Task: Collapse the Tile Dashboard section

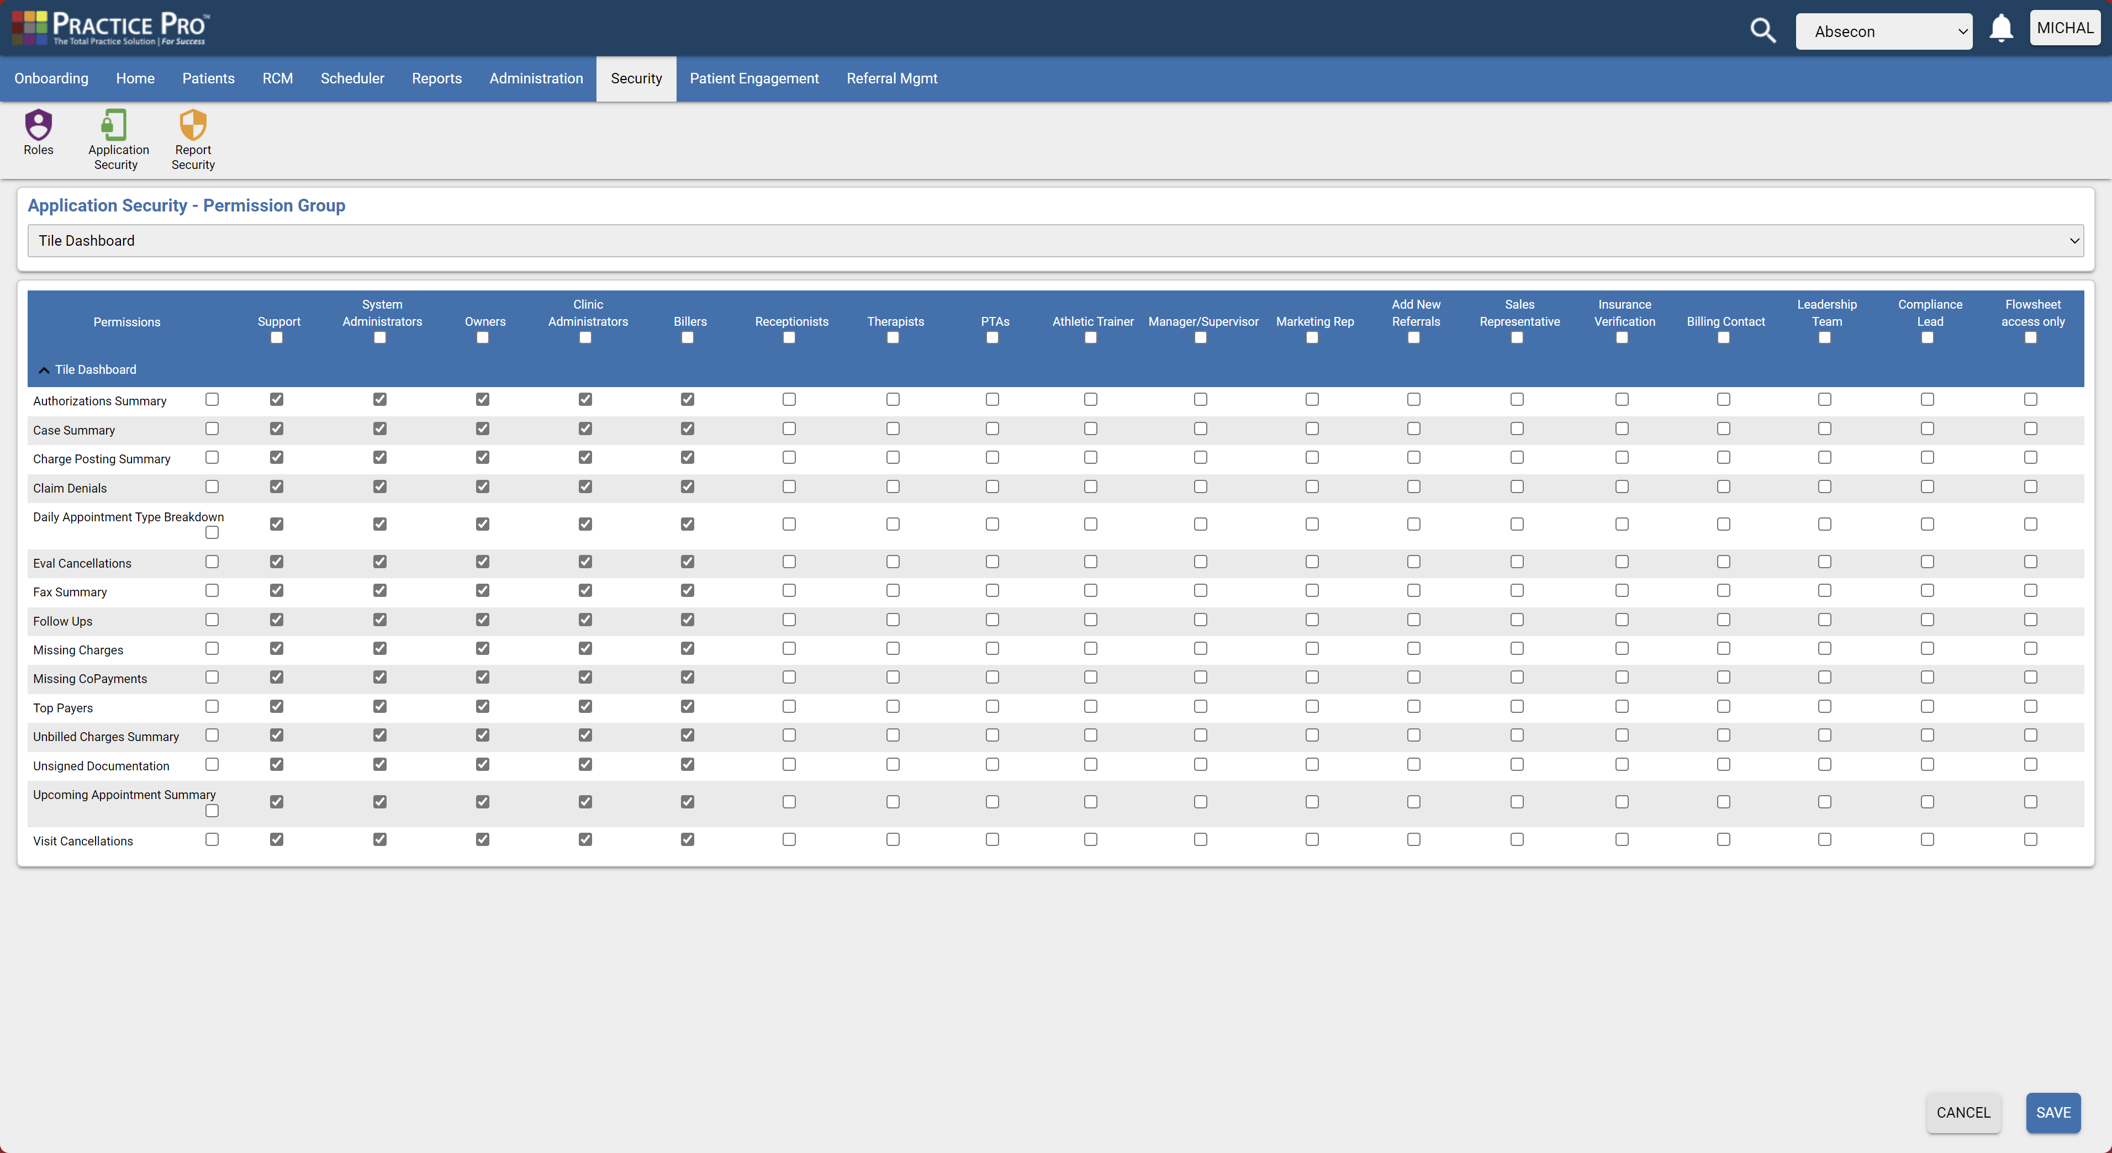Action: (x=44, y=369)
